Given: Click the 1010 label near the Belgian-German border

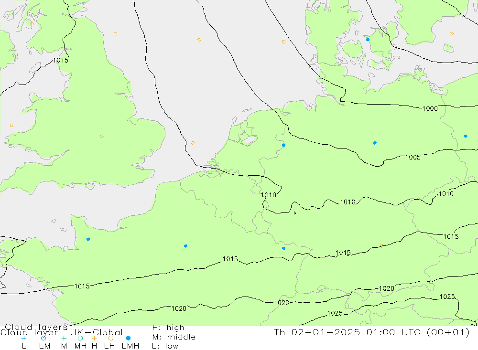Looking at the screenshot, I should (269, 195).
